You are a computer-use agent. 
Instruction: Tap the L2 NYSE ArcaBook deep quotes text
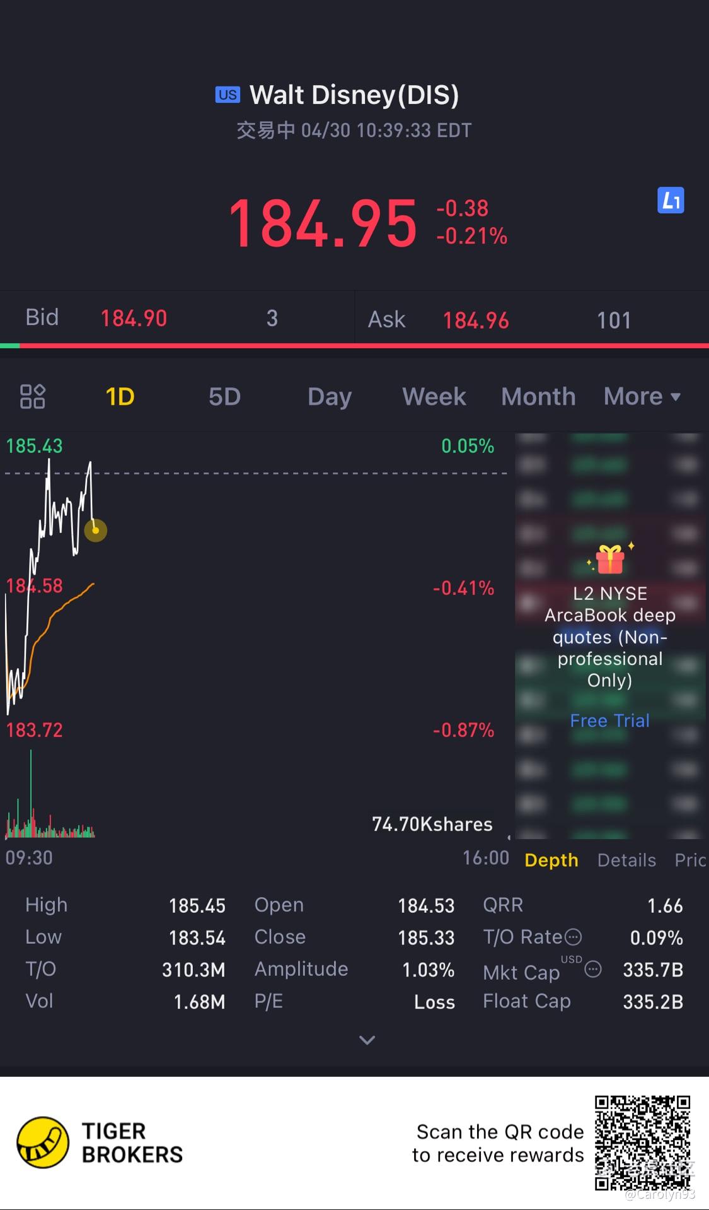[x=609, y=637]
